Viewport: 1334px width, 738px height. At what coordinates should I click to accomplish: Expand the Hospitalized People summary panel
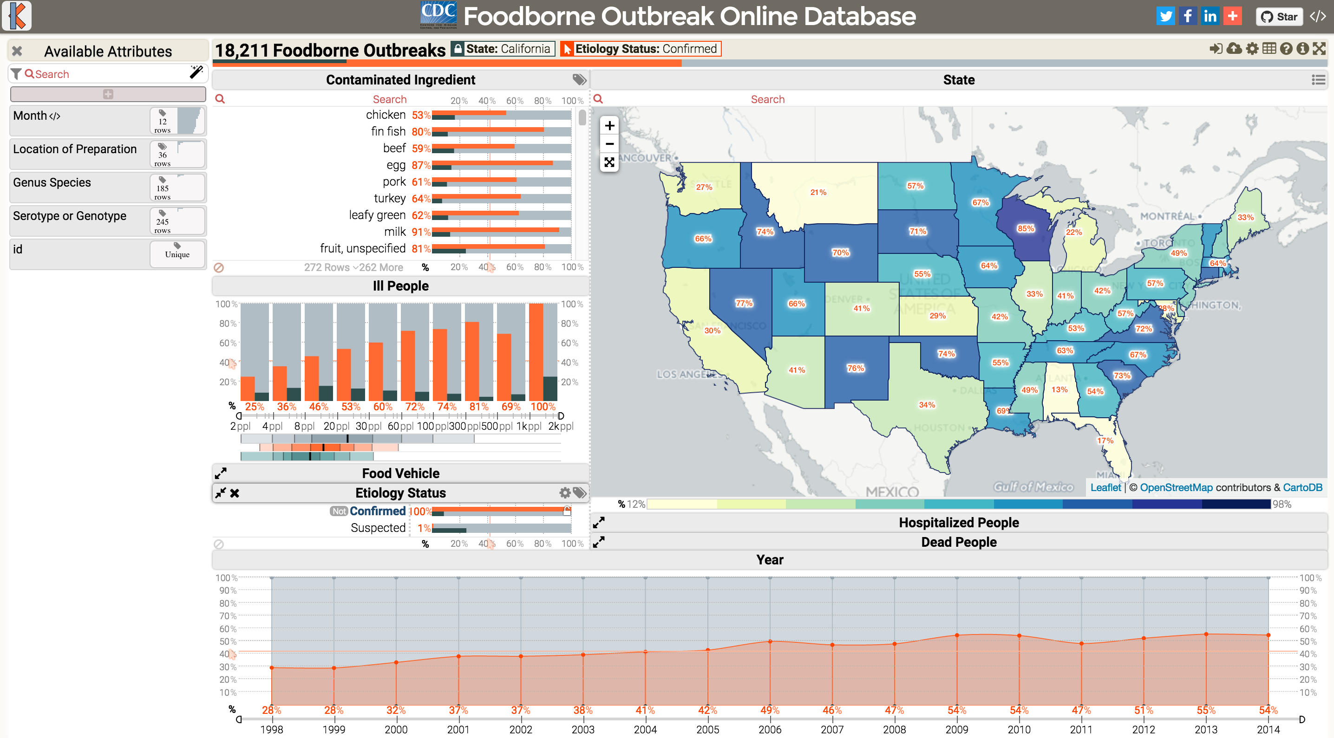coord(599,523)
